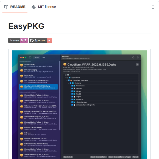Click the package icon for CLTools_macOSLMOS_SDK.pkg
The height and width of the screenshot is (159, 159).
pyautogui.click(x=22, y=139)
